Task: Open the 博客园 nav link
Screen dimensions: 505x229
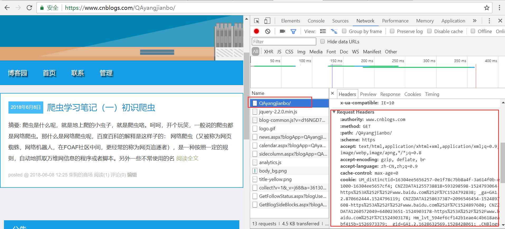Action: [18, 73]
